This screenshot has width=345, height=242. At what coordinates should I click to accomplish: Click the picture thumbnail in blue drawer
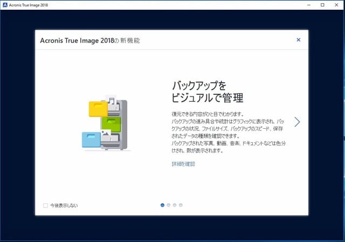(x=106, y=133)
